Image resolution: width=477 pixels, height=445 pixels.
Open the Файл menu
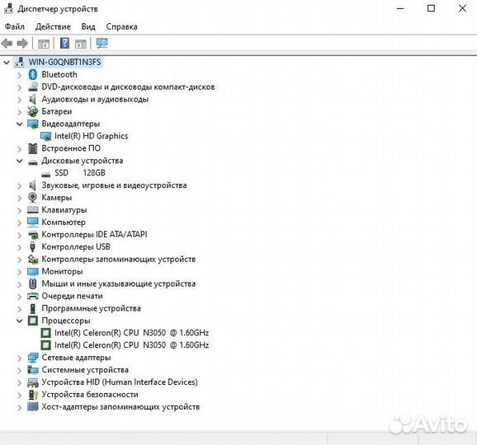(15, 26)
